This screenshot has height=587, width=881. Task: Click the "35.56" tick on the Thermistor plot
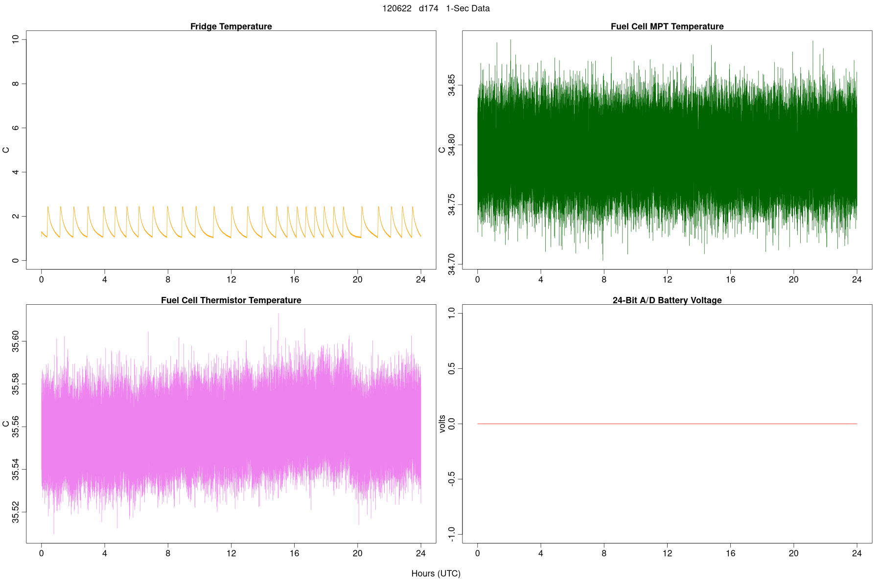click(16, 427)
